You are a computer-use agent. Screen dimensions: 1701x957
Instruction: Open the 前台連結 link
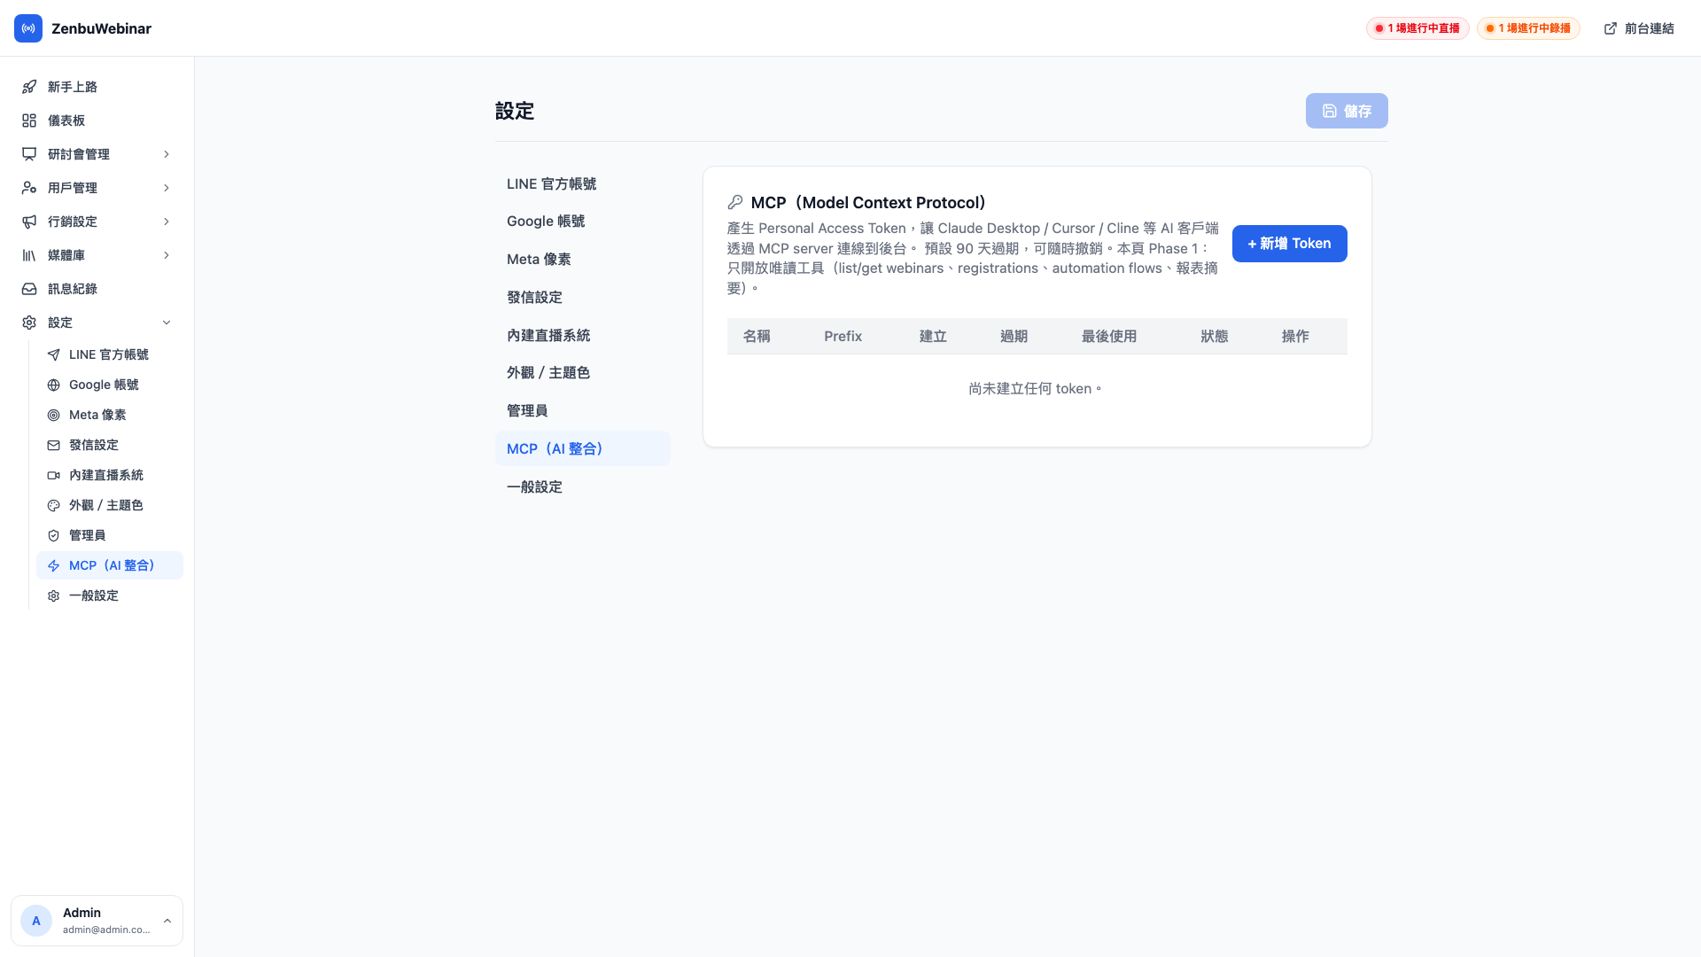(x=1639, y=28)
